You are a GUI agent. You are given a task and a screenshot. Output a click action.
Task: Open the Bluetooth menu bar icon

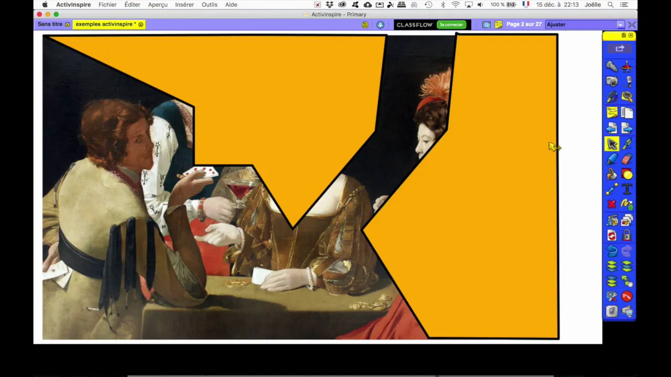pyautogui.click(x=443, y=5)
